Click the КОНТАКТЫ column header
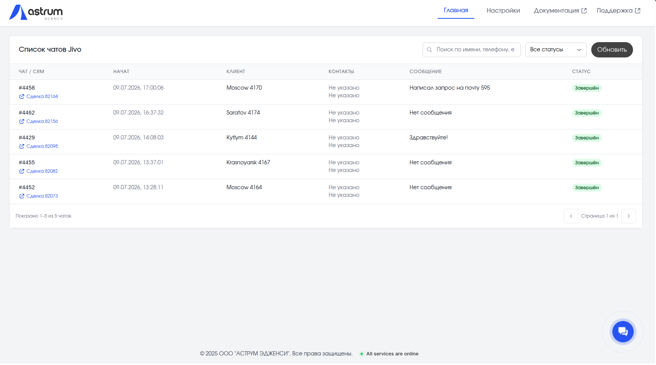The width and height of the screenshot is (656, 365). [x=341, y=72]
